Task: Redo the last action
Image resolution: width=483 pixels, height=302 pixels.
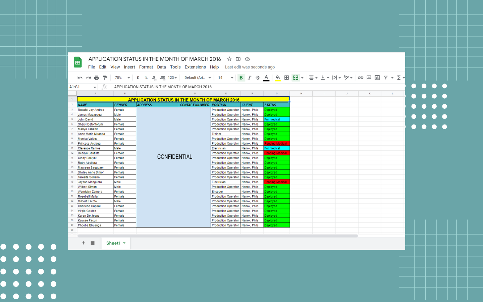Action: 88,78
